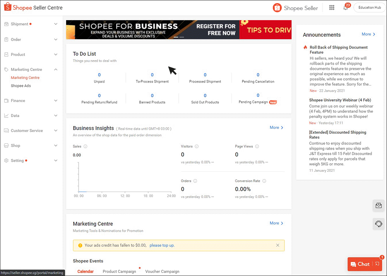Click the Order sidebar icon

tap(7, 40)
